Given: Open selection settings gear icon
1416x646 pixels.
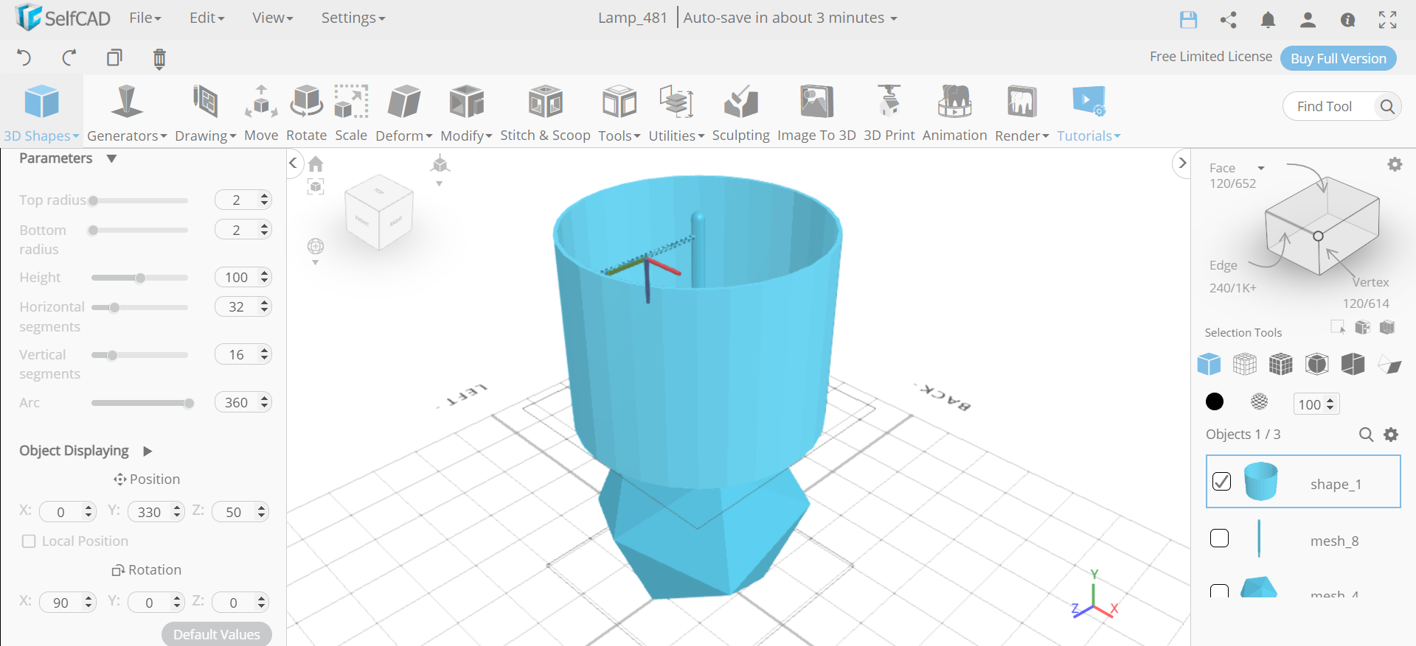Looking at the screenshot, I should [x=1395, y=164].
